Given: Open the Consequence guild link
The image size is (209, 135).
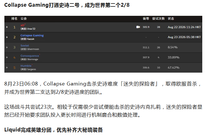Looking at the screenshot, I should pyautogui.click(x=30, y=56).
